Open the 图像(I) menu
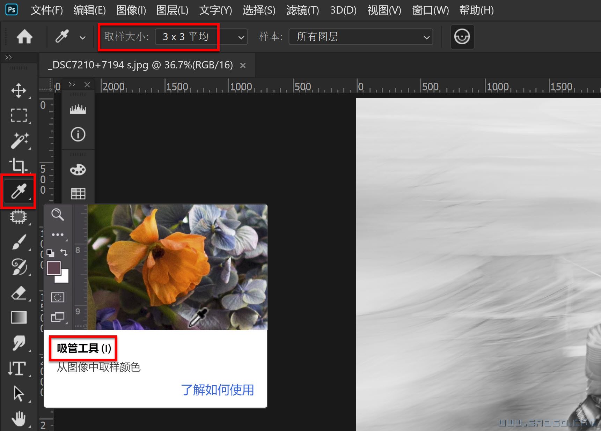601x431 pixels. 131,10
